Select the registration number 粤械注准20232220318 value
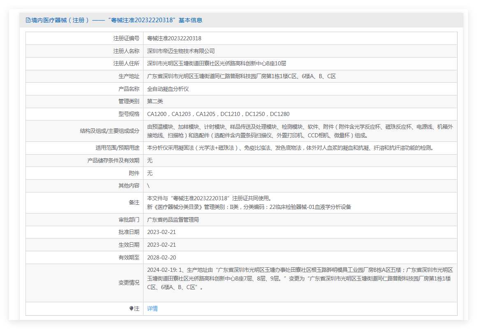The image size is (477, 329). pyautogui.click(x=174, y=38)
